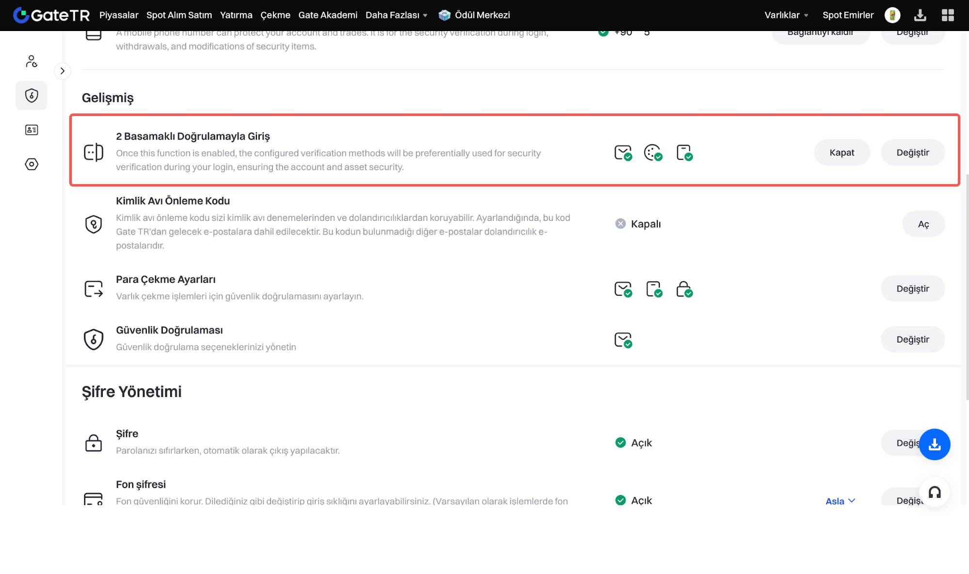969x574 pixels.
Task: Click the account avatar in header
Action: coord(892,16)
